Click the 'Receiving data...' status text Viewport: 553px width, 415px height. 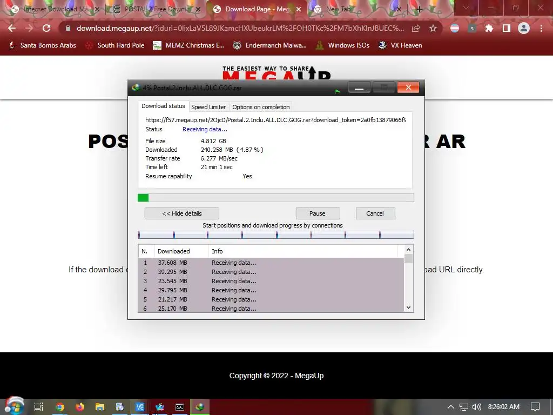click(x=205, y=129)
